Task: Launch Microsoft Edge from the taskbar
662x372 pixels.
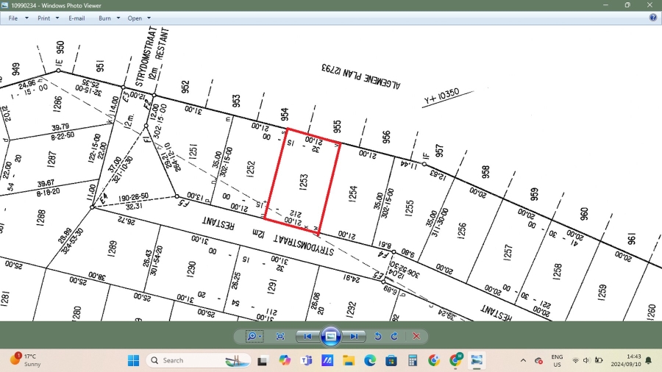Action: (x=370, y=360)
